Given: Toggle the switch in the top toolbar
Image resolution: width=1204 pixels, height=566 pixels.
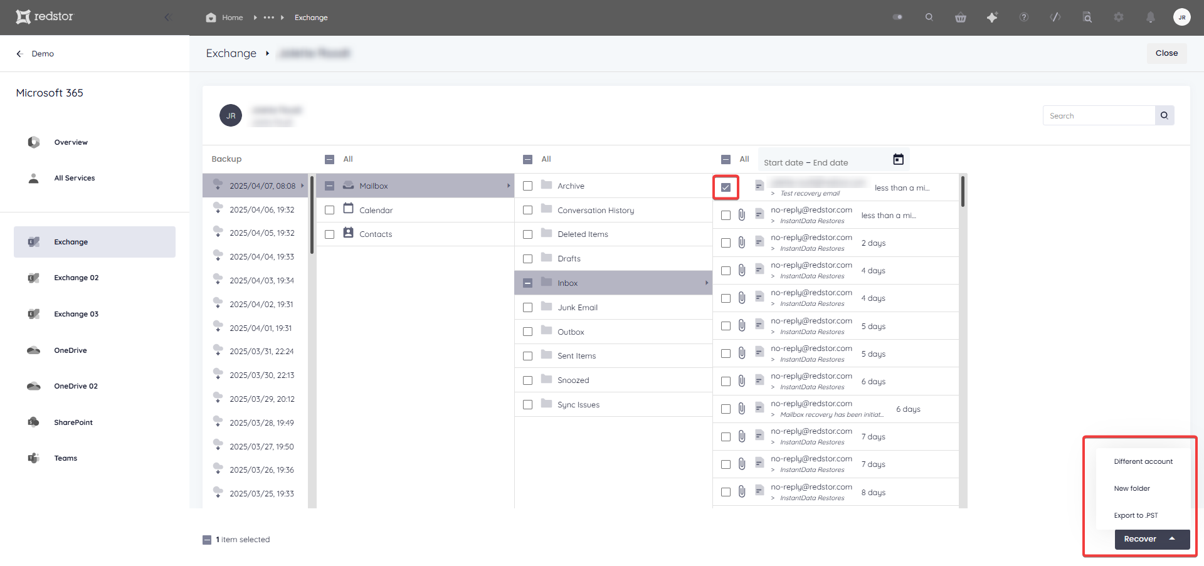Looking at the screenshot, I should [897, 18].
